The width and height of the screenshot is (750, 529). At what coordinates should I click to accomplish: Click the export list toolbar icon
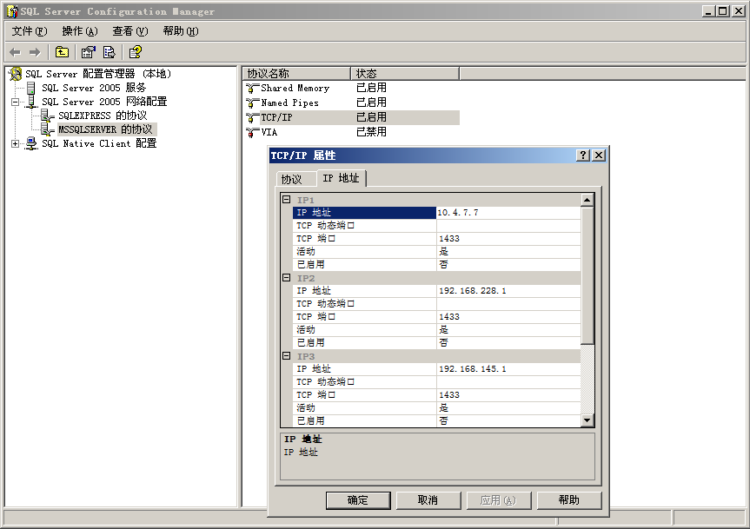click(109, 51)
